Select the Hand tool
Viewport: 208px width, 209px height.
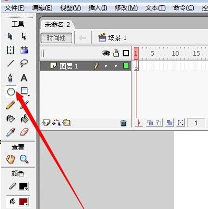[x=11, y=159]
